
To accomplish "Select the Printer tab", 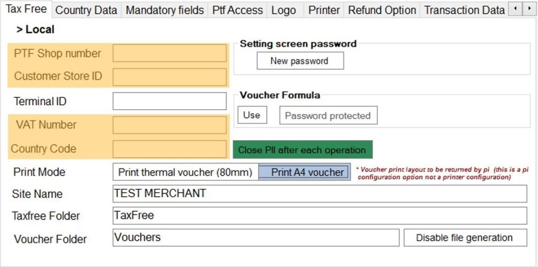I will [x=324, y=10].
